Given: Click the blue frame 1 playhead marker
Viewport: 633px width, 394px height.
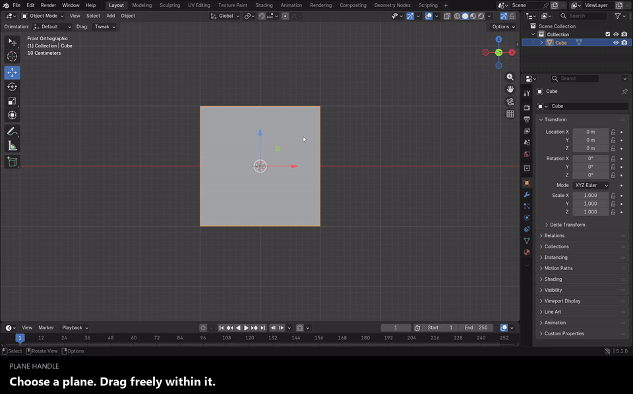Looking at the screenshot, I should 20,338.
